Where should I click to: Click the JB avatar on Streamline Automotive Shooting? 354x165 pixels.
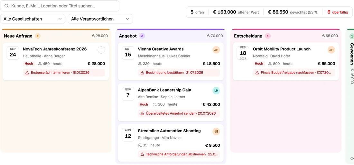[216, 132]
